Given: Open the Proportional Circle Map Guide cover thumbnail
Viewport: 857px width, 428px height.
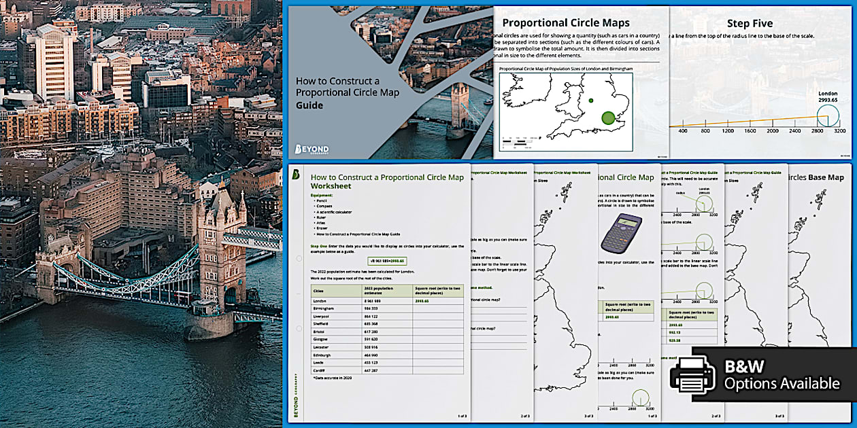Looking at the screenshot, I should tap(381, 82).
